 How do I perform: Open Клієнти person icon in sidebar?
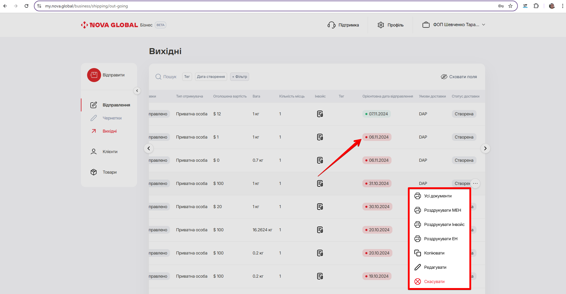pos(94,152)
